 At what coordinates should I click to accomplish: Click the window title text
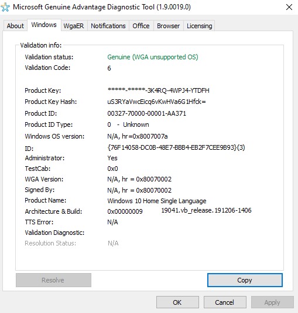tap(102, 7)
